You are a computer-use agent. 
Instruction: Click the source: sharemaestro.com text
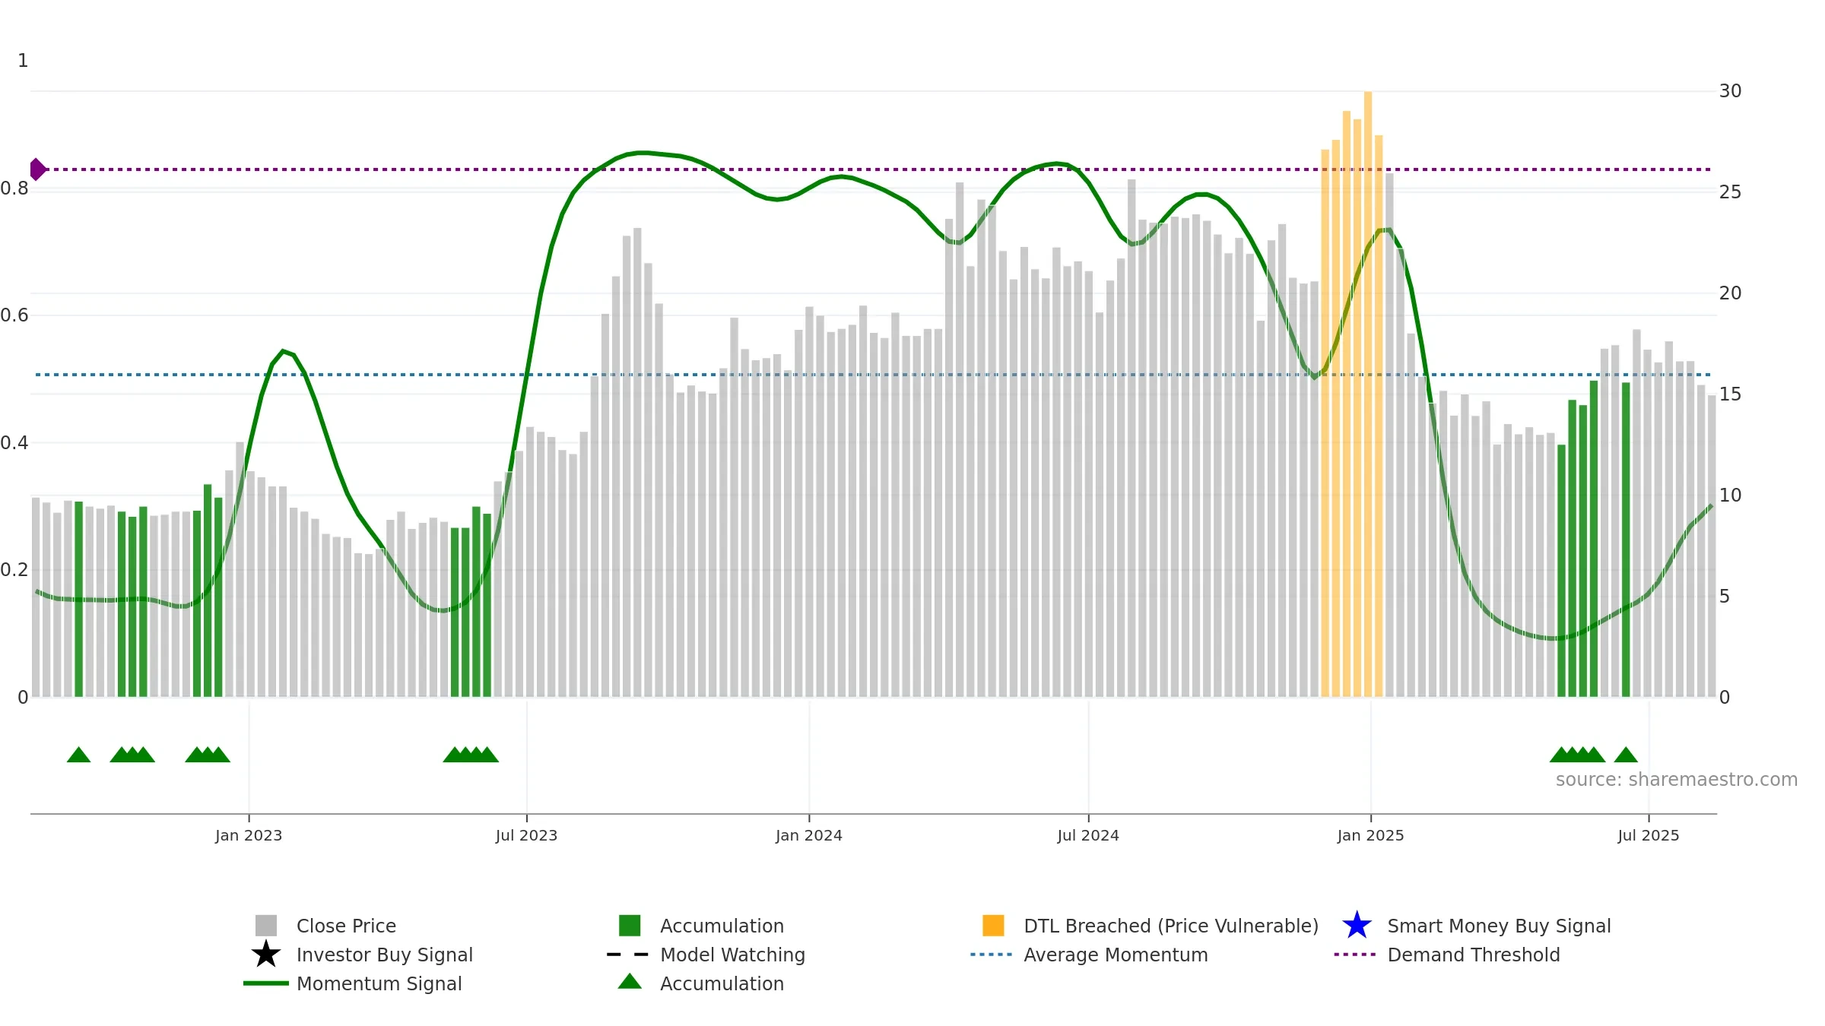[x=1677, y=780]
